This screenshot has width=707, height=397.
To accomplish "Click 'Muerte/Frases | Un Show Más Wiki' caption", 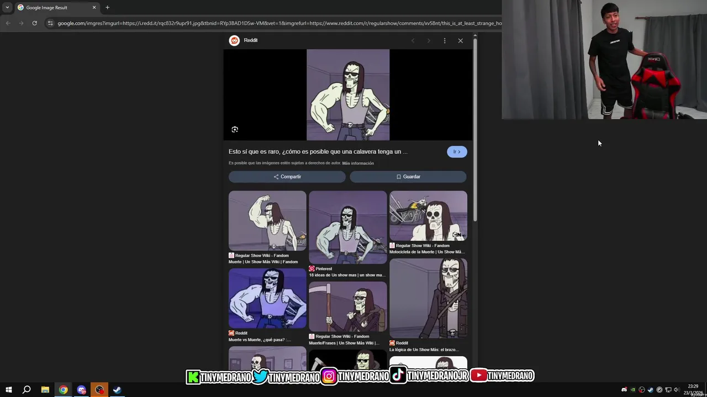I will (x=344, y=343).
